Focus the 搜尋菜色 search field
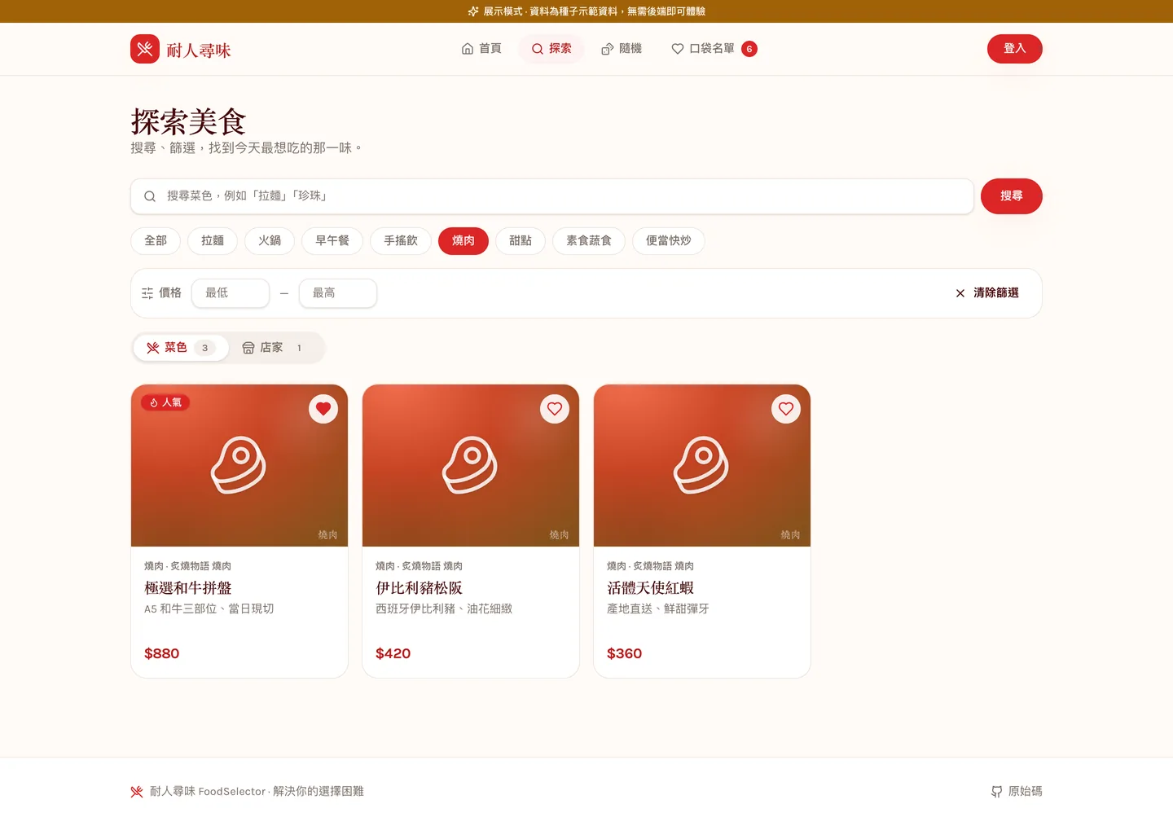 tap(552, 196)
